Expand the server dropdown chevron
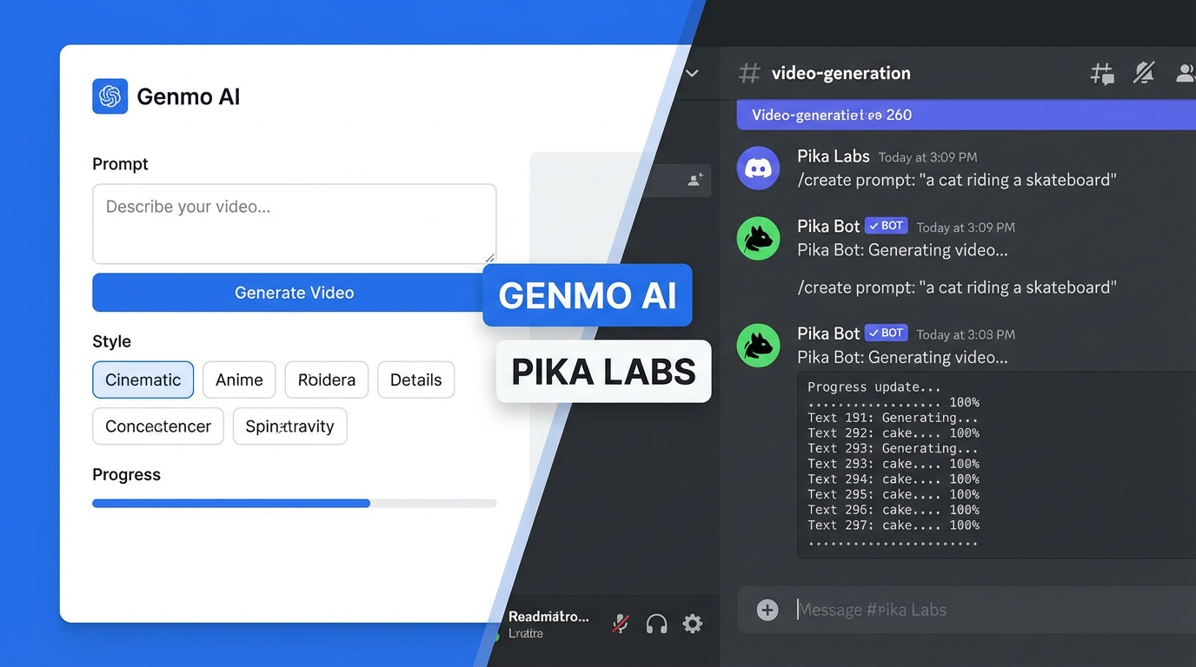This screenshot has height=667, width=1196. [x=692, y=73]
